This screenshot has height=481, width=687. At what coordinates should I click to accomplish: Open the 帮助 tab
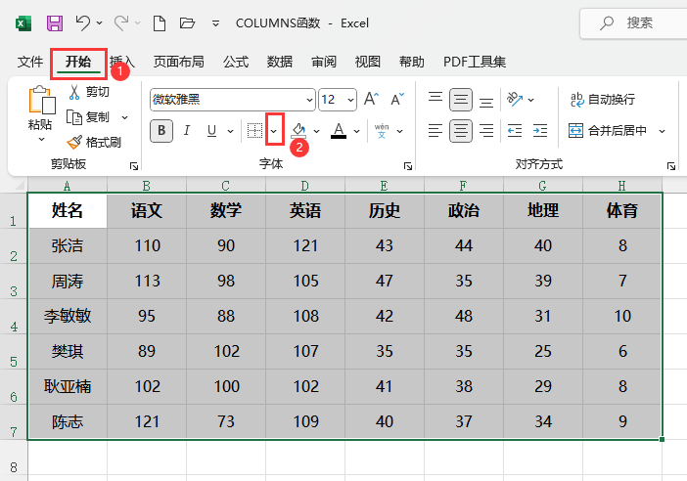click(x=411, y=62)
